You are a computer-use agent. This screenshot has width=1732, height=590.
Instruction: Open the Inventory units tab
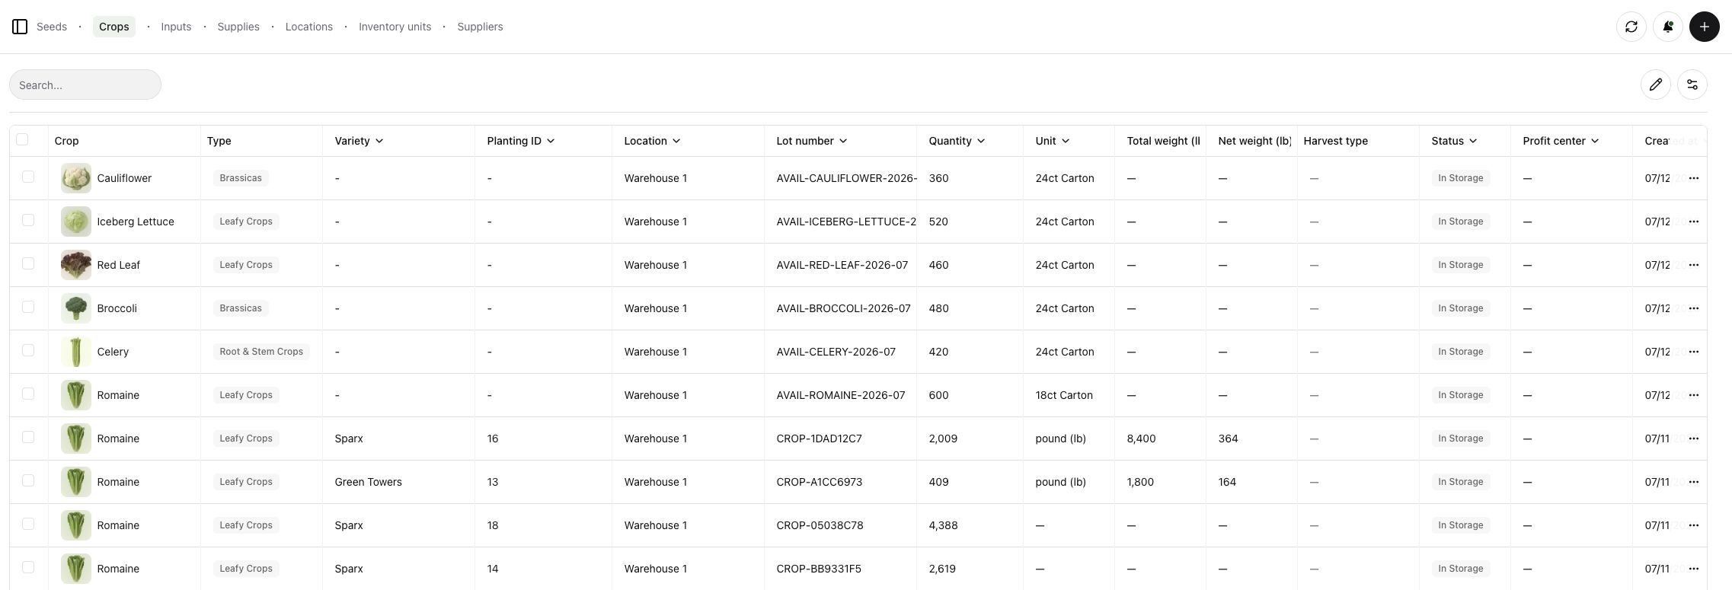[x=395, y=27]
